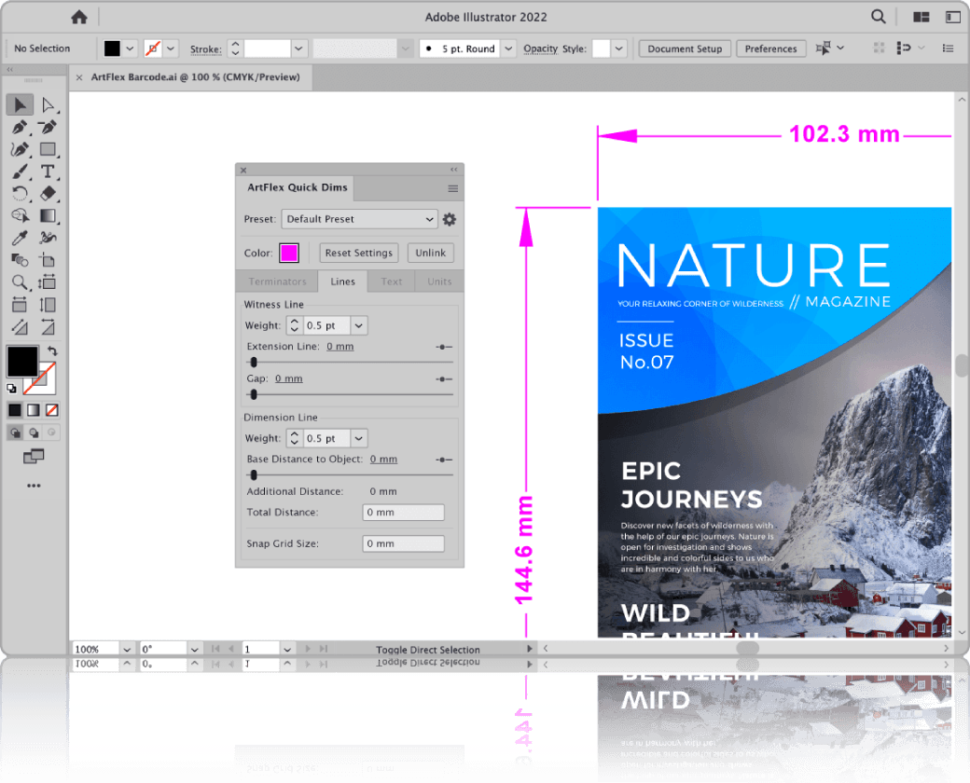Select the Type tool
This screenshot has height=783, width=970.
pyautogui.click(x=48, y=172)
